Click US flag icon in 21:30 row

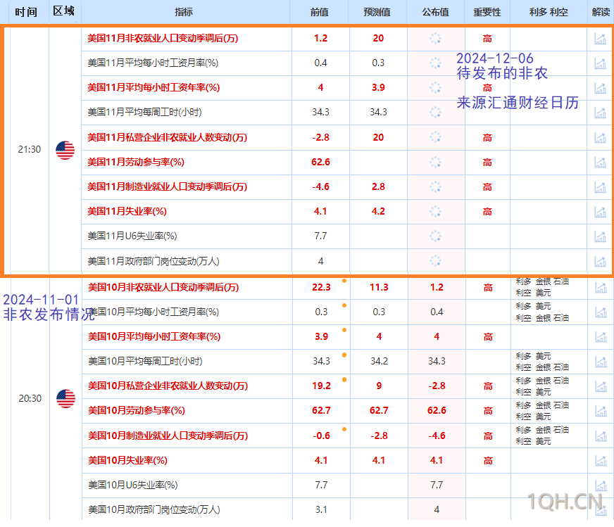[x=65, y=151]
